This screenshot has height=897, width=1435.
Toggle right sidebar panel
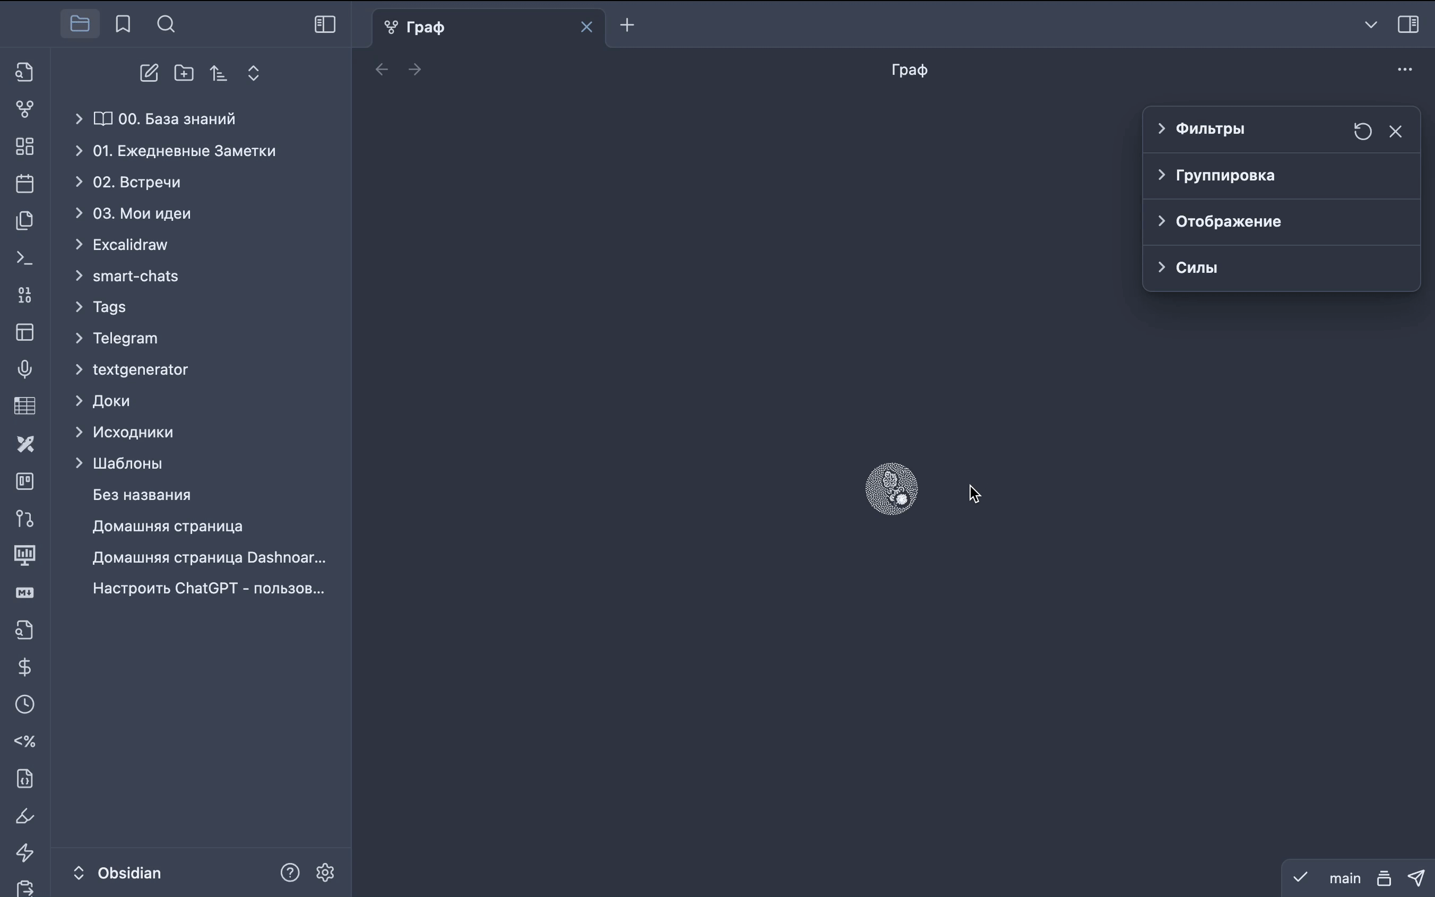[x=1408, y=24]
